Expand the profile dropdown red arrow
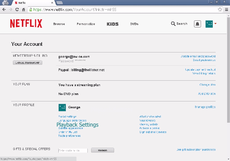The height and width of the screenshot is (161, 230). click(x=215, y=24)
